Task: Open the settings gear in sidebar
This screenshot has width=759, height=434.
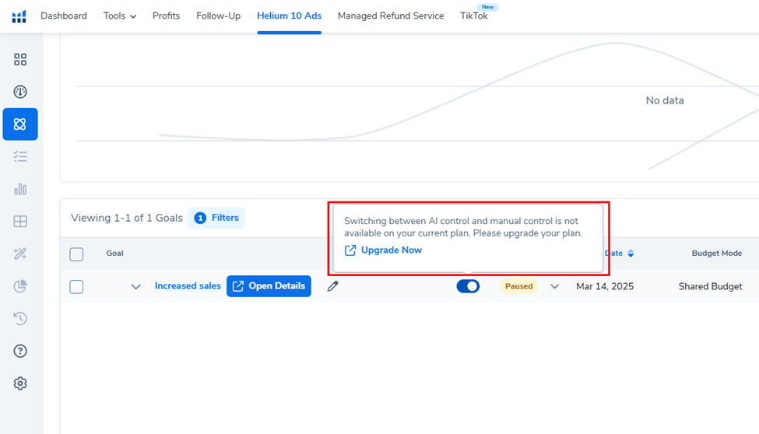Action: pos(20,383)
